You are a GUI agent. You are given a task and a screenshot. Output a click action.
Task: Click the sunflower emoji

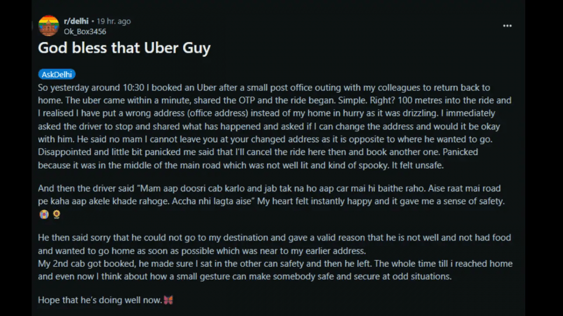56,214
